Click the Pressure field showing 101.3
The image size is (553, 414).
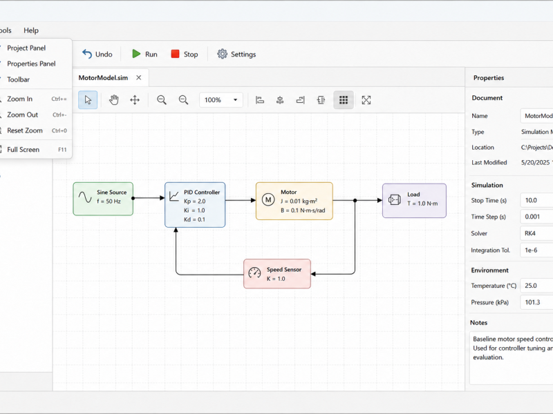536,302
